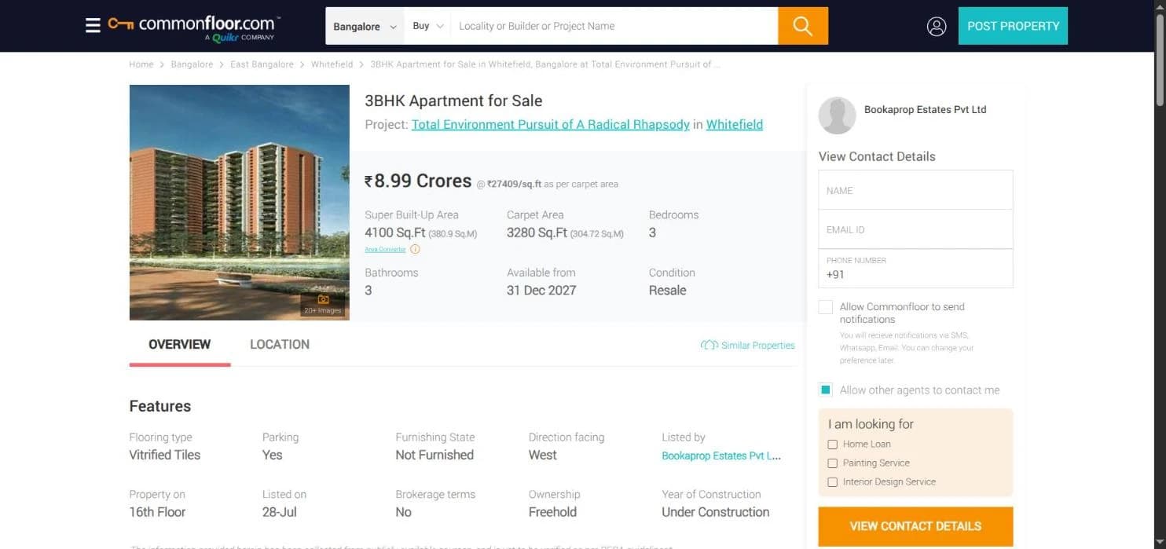Tick the Interior Design Service checkbox

833,482
